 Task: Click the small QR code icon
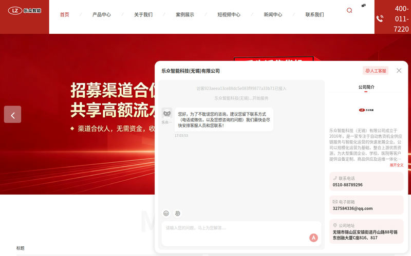click(364, 6)
